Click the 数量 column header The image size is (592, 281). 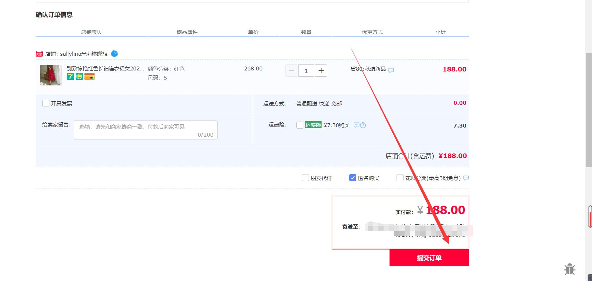[x=306, y=32]
